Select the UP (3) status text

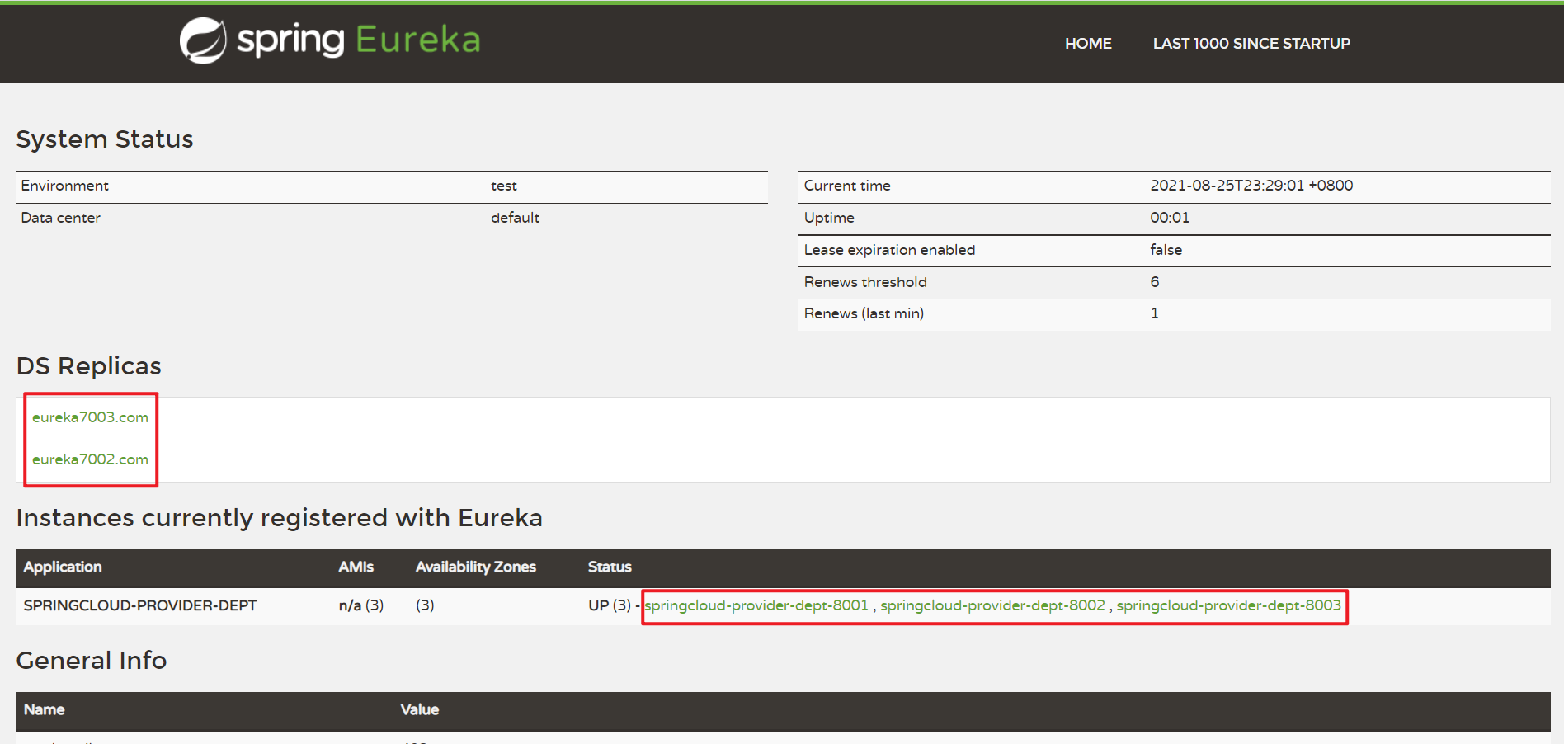tap(610, 605)
